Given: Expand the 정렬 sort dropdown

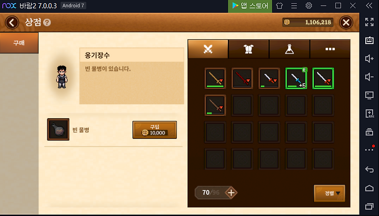Looking at the screenshot, I should pyautogui.click(x=329, y=193).
